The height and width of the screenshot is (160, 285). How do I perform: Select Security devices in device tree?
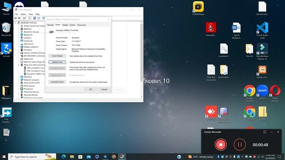coord(31,95)
